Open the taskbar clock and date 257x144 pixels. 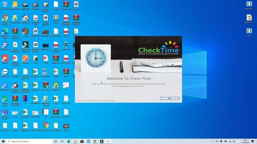245,141
